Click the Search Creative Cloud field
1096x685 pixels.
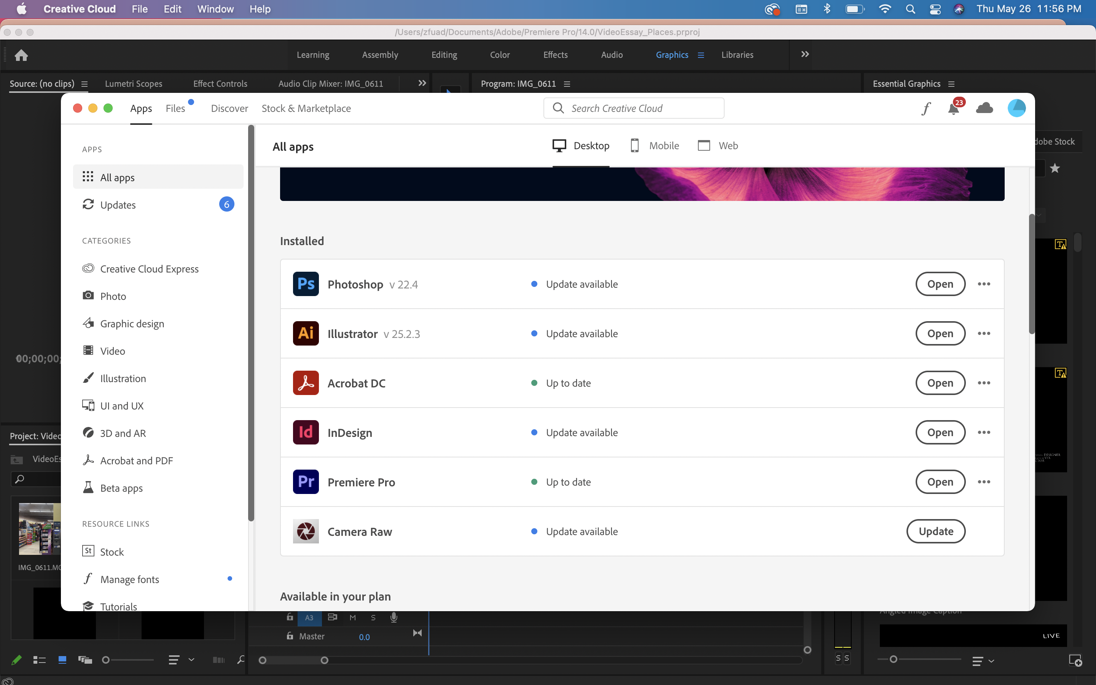tap(634, 108)
